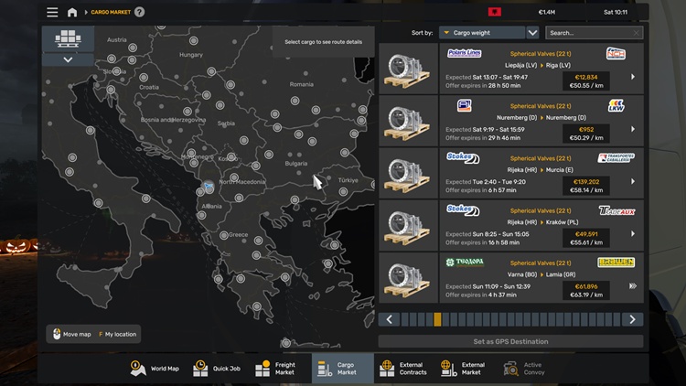The height and width of the screenshot is (386, 686).
Task: Click the highlighted orange page indicator
Action: point(437,319)
